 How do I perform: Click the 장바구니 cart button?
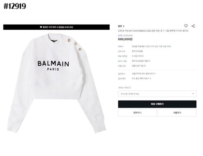click(x=137, y=113)
